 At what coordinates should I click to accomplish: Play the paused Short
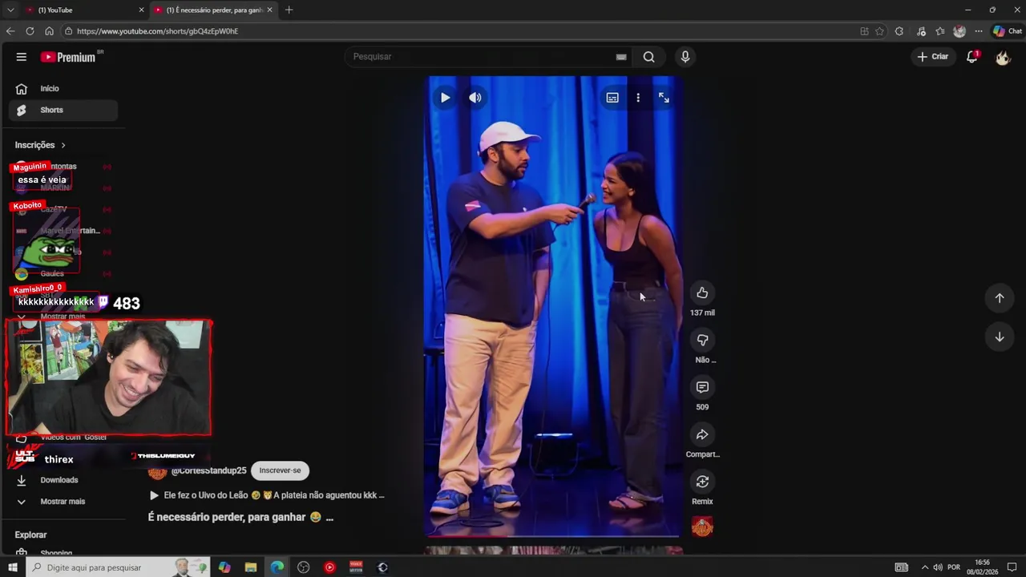click(445, 98)
